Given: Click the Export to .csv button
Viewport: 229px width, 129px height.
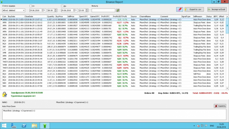Looking at the screenshot, I should point(194,9).
